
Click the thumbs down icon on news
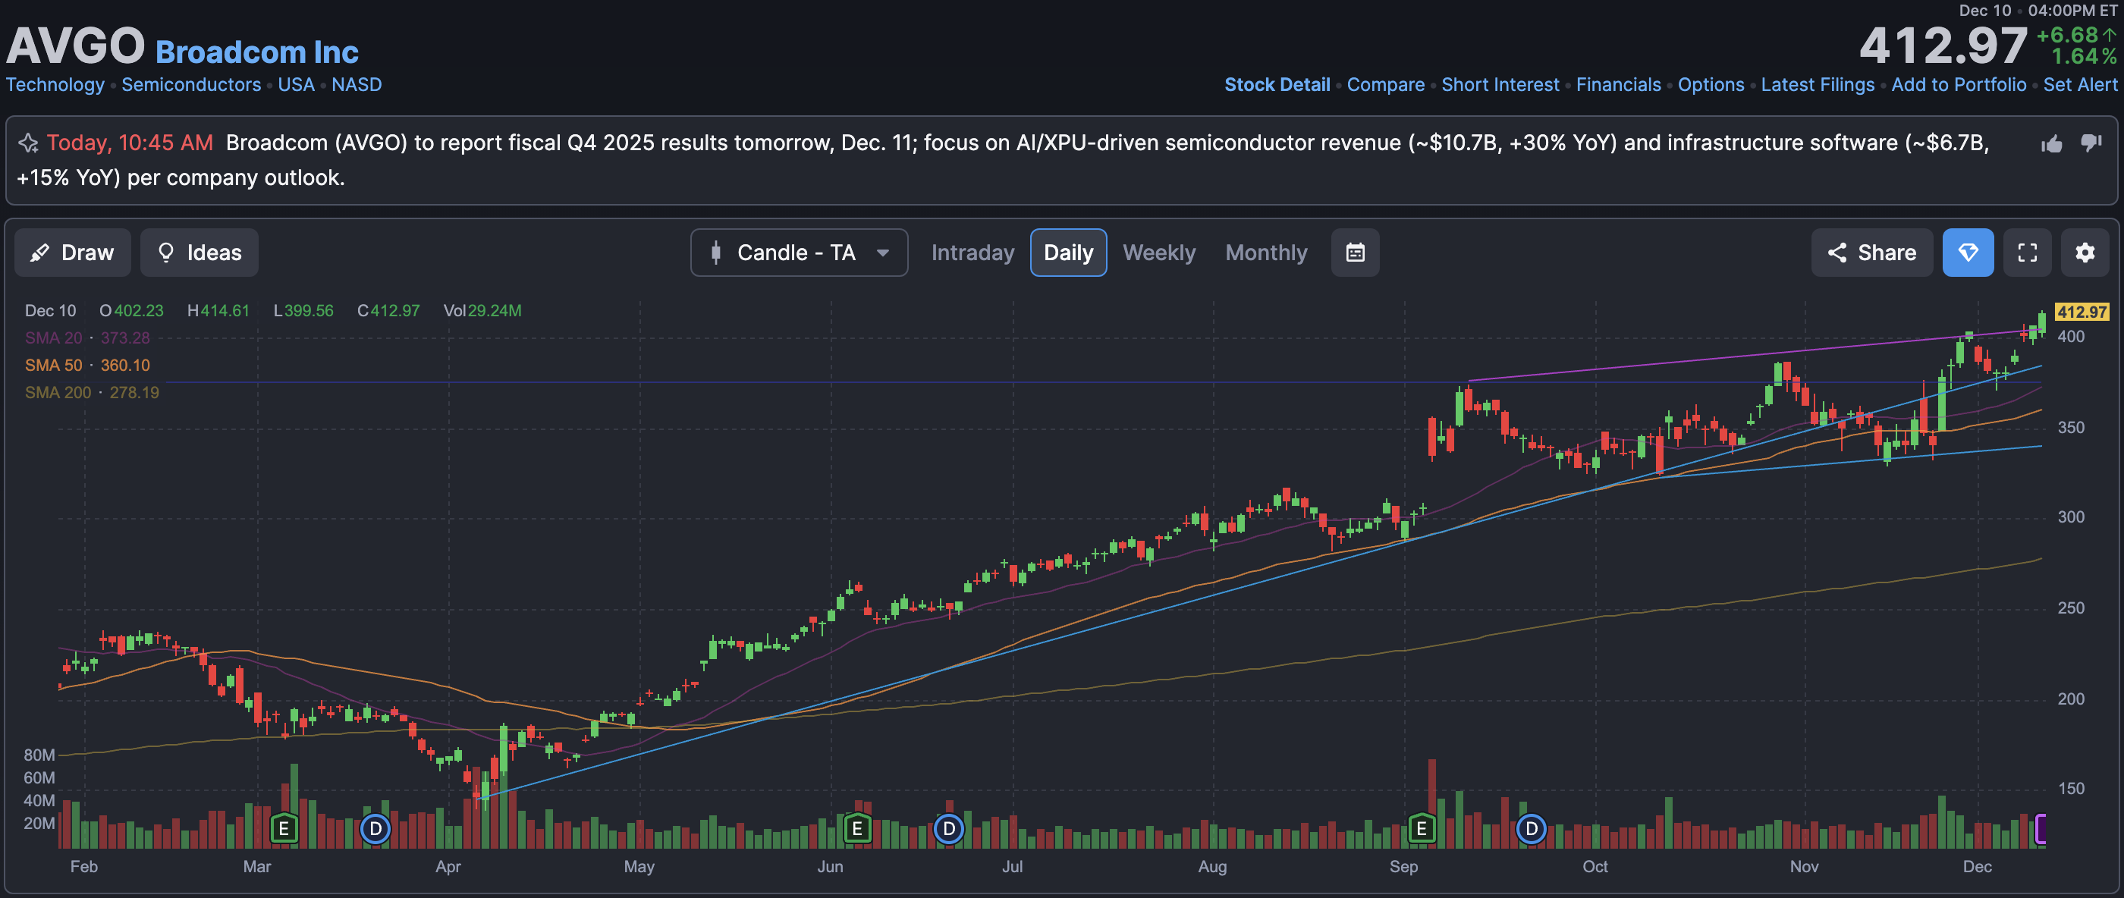(2090, 143)
